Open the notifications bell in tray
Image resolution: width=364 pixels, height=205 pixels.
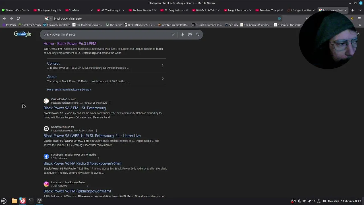pos(309,201)
